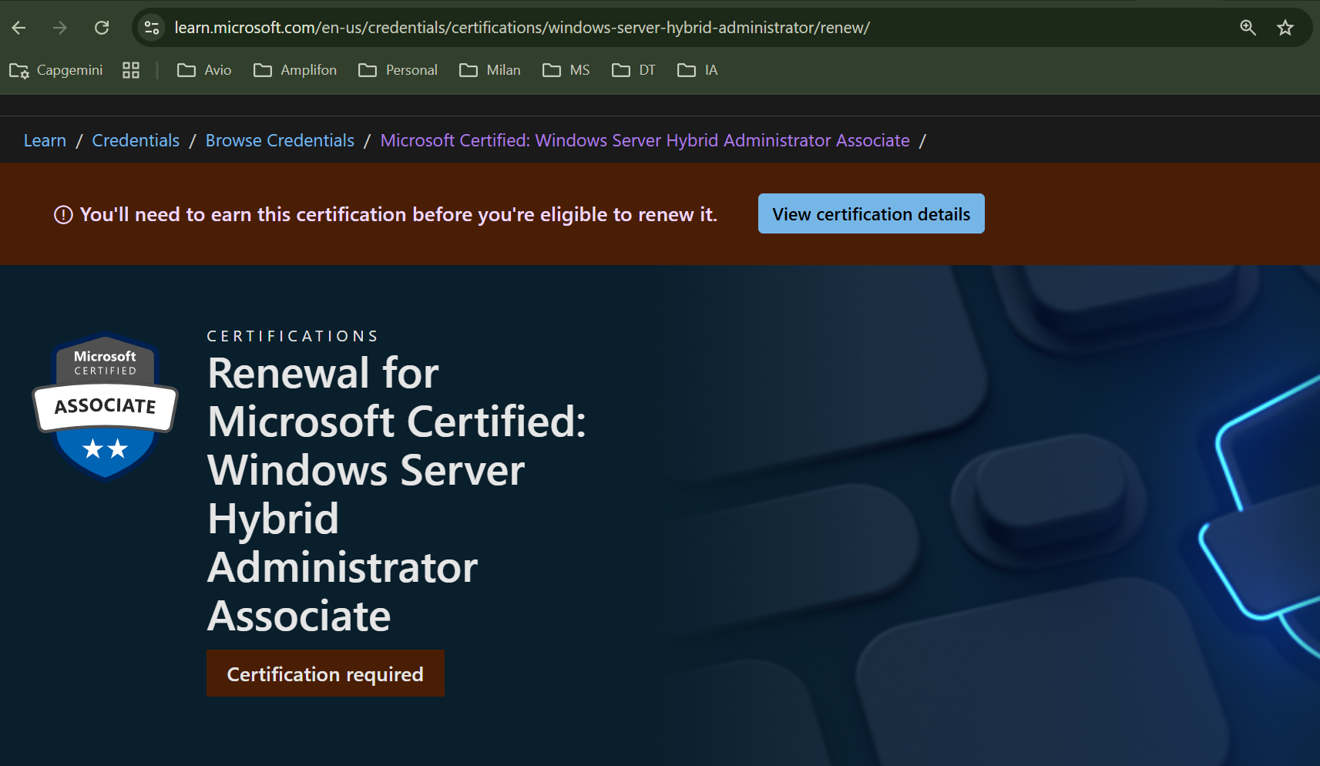Click the zoom magnifier icon in address bar
The height and width of the screenshot is (766, 1320).
pyautogui.click(x=1248, y=28)
